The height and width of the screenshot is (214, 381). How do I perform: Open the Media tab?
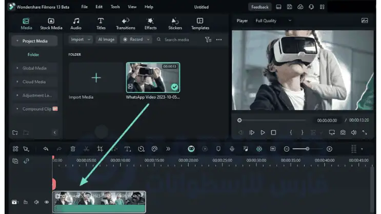[26, 24]
